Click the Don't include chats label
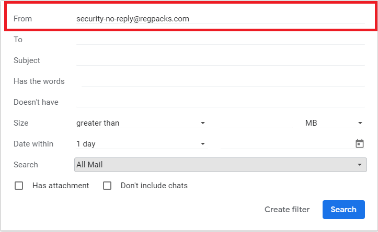This screenshot has height=232, width=378. [154, 186]
